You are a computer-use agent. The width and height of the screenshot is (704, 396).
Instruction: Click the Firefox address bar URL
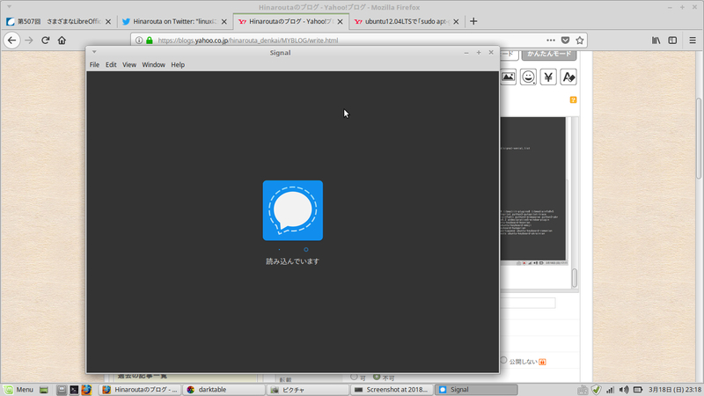(x=248, y=40)
